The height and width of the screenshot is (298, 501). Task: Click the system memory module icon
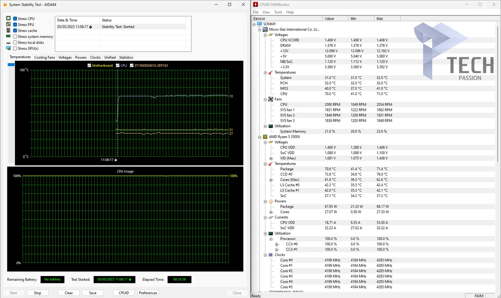8,36
